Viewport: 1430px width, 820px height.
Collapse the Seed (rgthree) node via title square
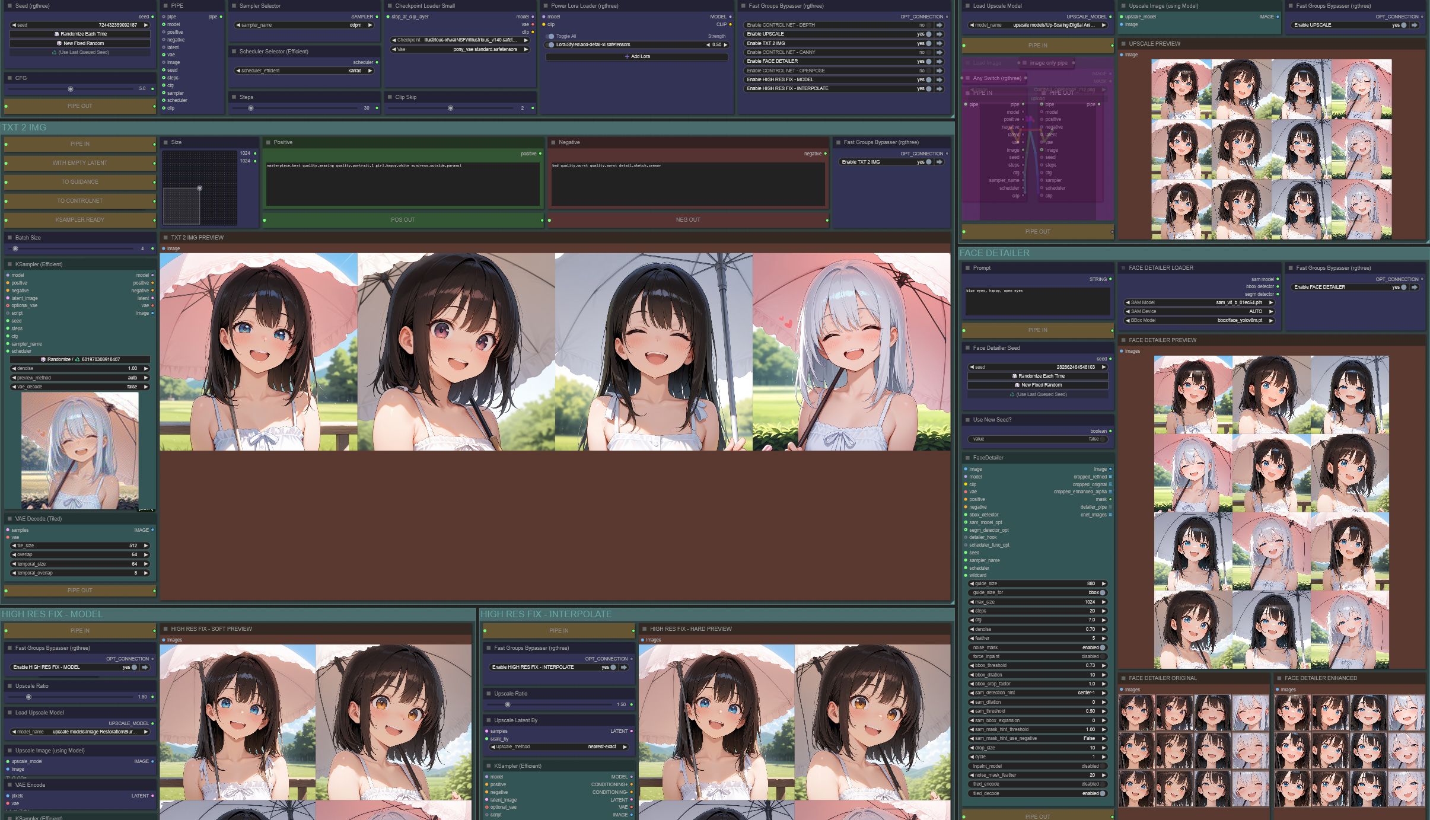9,6
